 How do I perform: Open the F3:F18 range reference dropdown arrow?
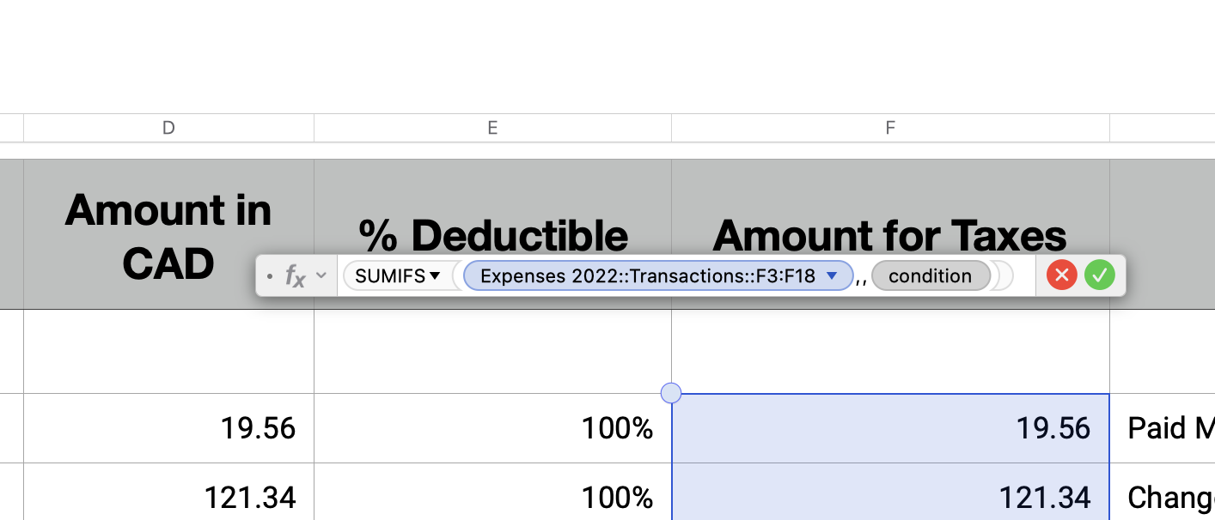tap(831, 275)
